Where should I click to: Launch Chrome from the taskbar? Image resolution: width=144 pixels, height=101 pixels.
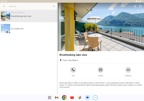(64, 98)
